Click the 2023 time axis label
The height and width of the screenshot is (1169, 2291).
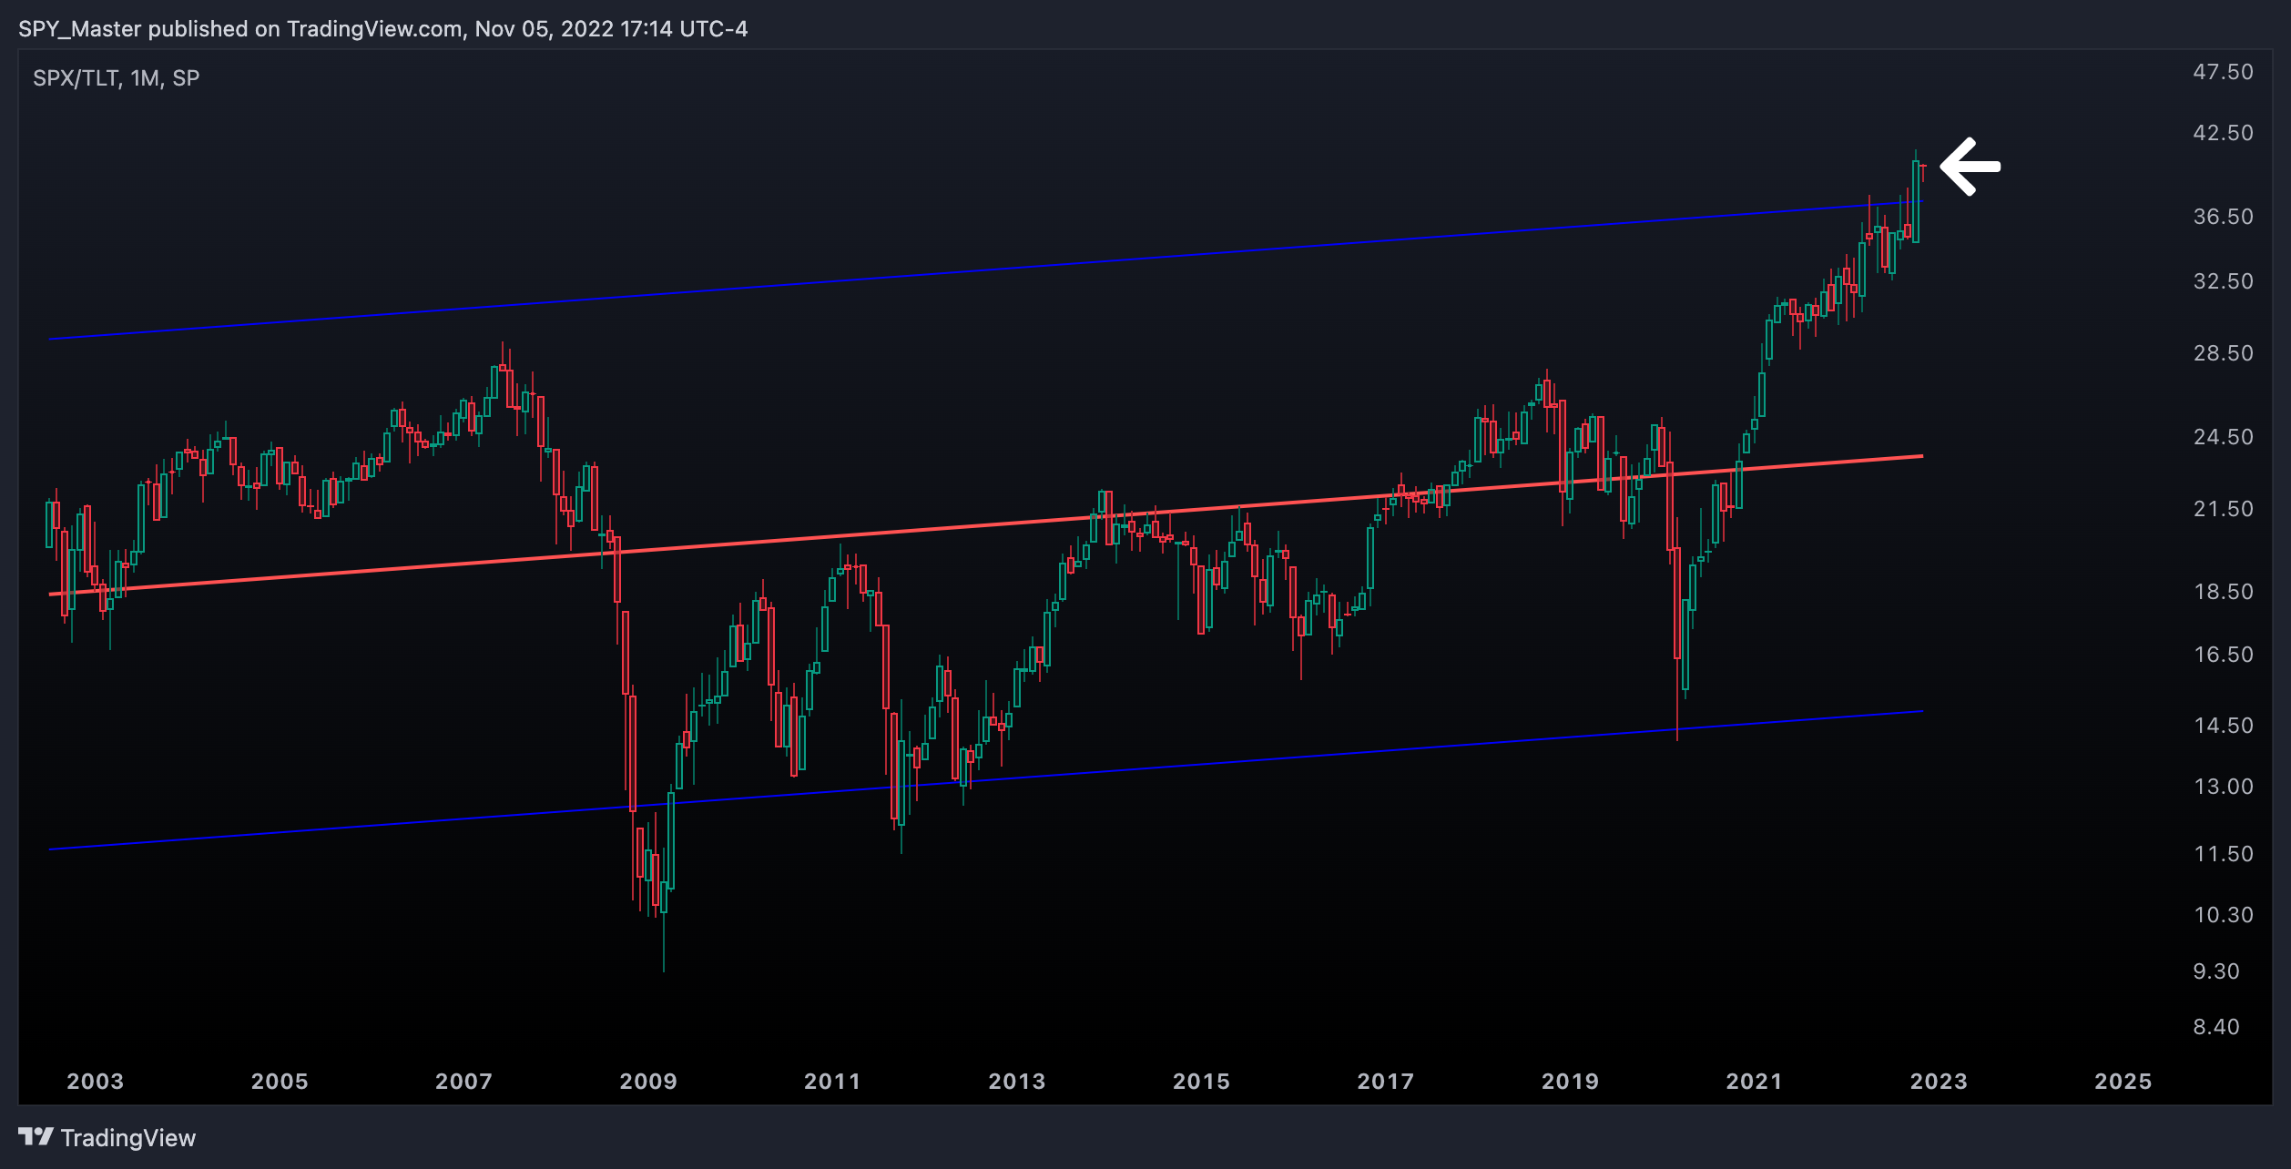tap(1939, 1082)
